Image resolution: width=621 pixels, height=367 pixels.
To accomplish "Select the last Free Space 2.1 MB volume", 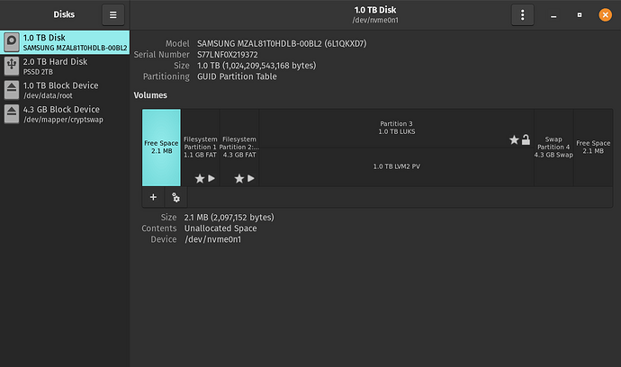I will point(593,148).
